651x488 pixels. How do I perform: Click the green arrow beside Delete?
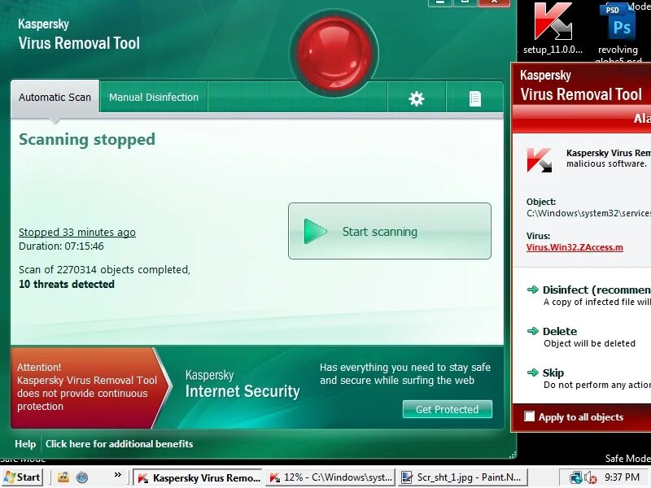533,331
